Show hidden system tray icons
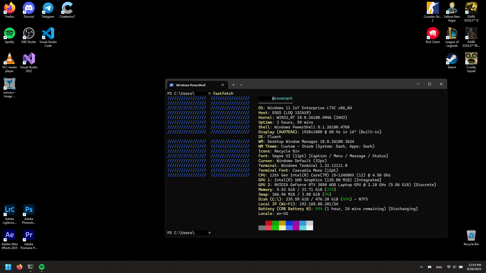Viewport: 486px width, 273px height. 421,267
